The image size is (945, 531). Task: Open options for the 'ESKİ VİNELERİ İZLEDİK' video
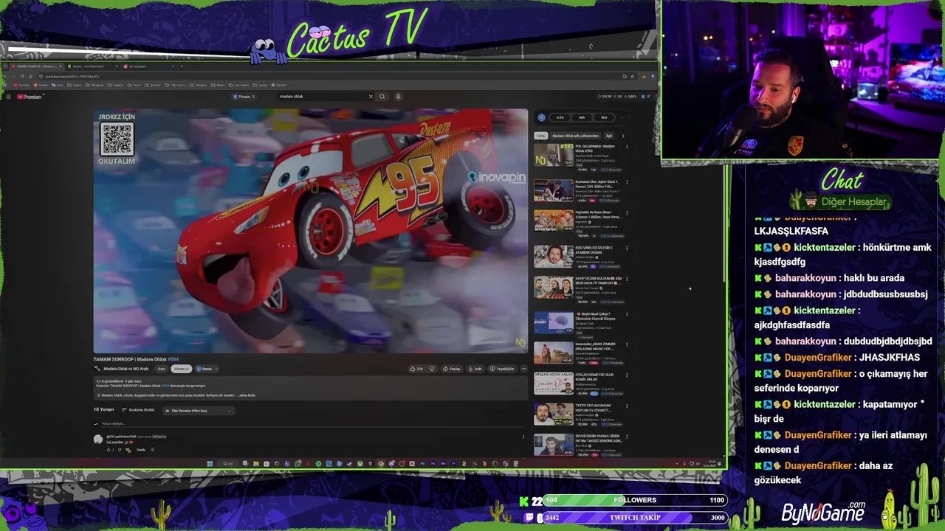point(627,248)
